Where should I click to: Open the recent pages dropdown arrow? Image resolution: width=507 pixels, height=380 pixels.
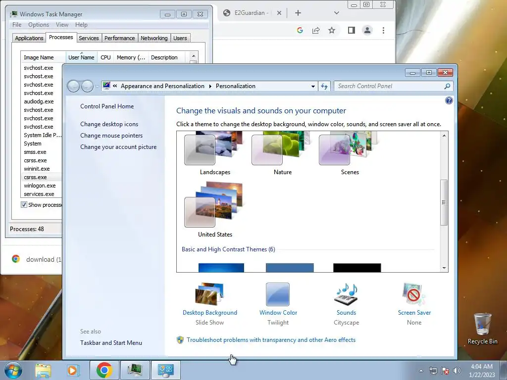pyautogui.click(x=97, y=86)
